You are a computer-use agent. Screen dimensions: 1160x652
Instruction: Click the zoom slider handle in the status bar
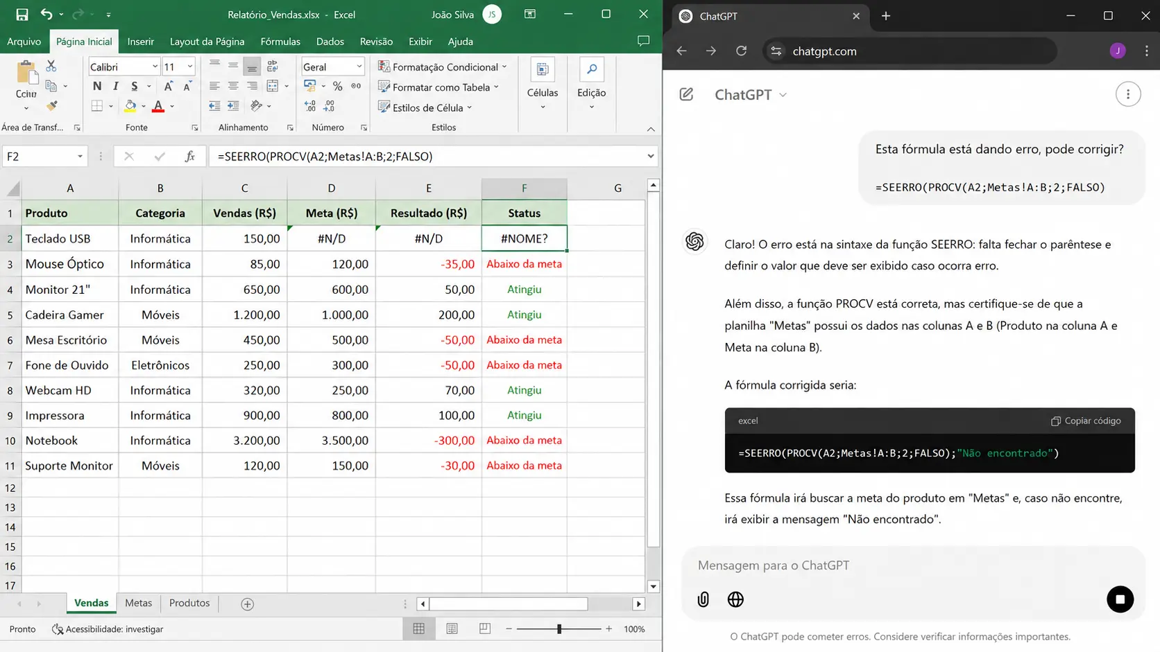click(559, 628)
